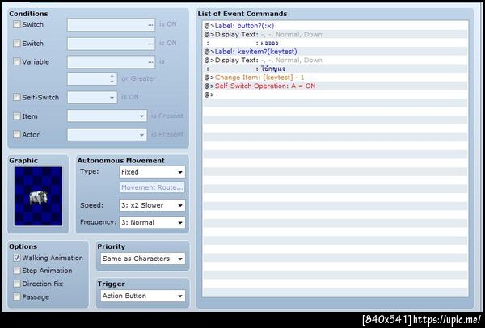Tick the Self-Switch condition checkbox
This screenshot has height=328, width=485.
(17, 98)
